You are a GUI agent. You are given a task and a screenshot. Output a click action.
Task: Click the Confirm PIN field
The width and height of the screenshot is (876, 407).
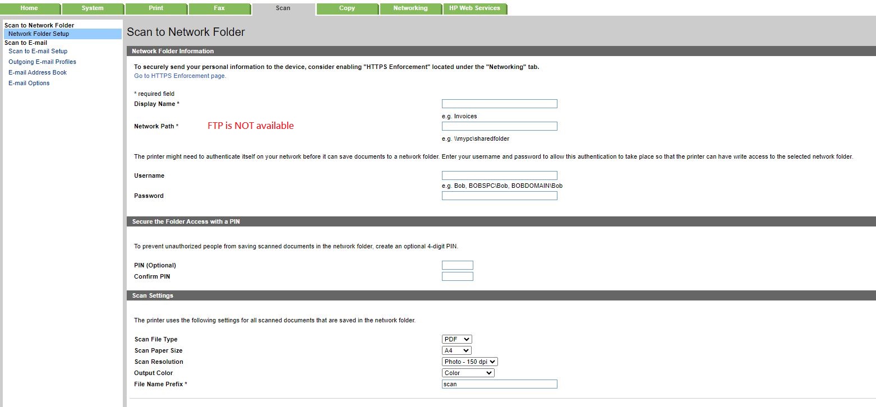coord(458,276)
